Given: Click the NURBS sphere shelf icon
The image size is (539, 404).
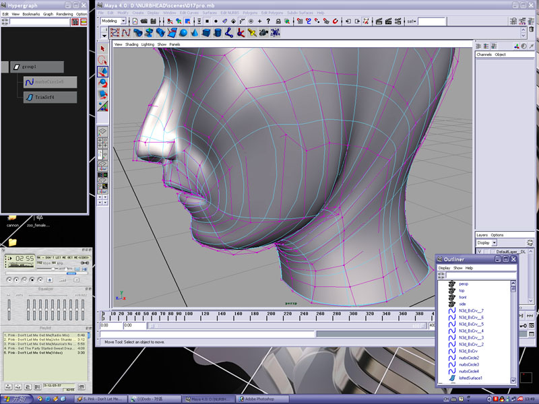Looking at the screenshot, I should click(183, 33).
